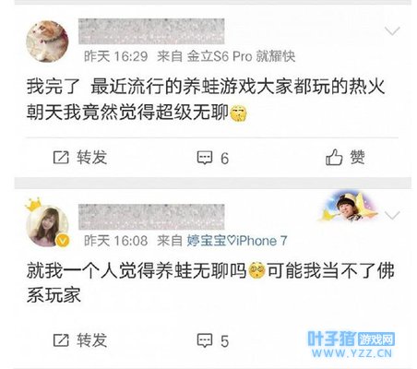The height and width of the screenshot is (369, 417).
Task: Click the blurred username of the second post
Action: pos(151,217)
